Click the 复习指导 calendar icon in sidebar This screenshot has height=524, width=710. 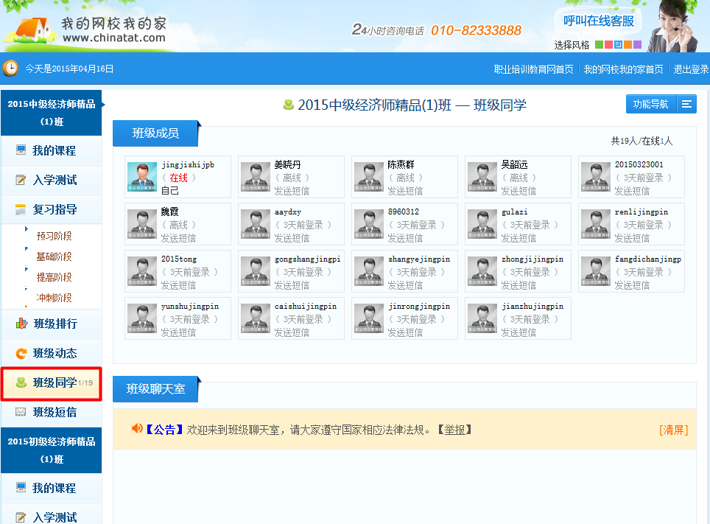(21, 209)
